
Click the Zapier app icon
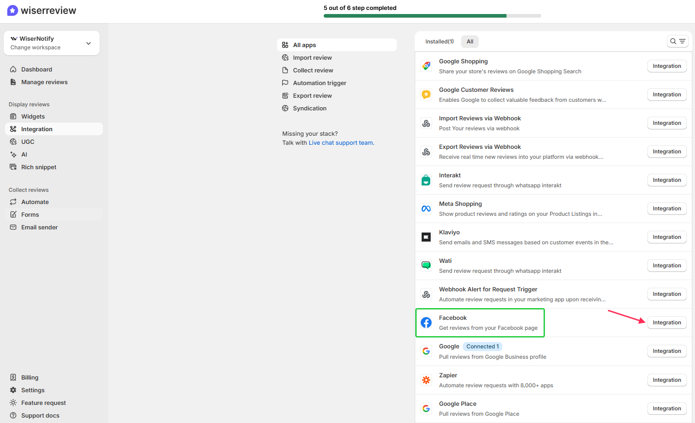(426, 380)
